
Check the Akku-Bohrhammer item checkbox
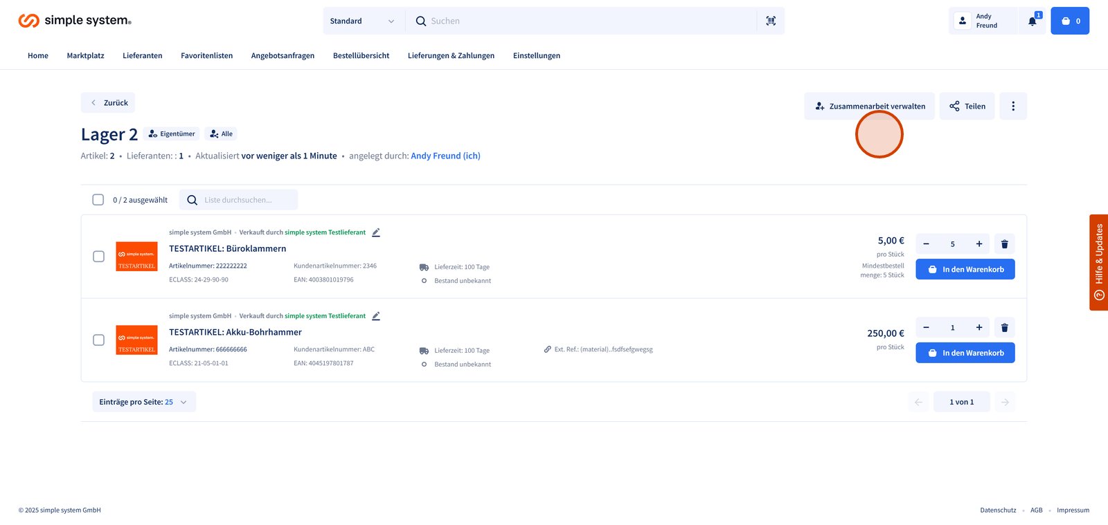(98, 340)
